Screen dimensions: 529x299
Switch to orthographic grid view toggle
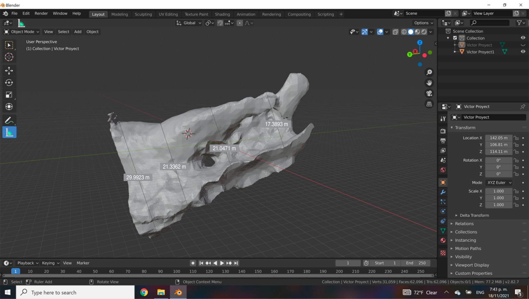pyautogui.click(x=429, y=104)
